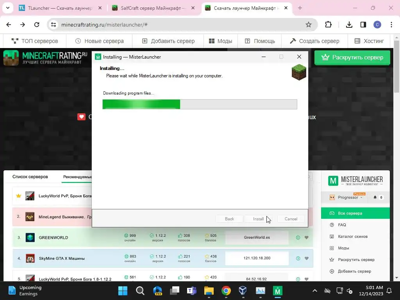
Task: Favorite SkyMine with the heart icon
Action: pyautogui.click(x=307, y=259)
